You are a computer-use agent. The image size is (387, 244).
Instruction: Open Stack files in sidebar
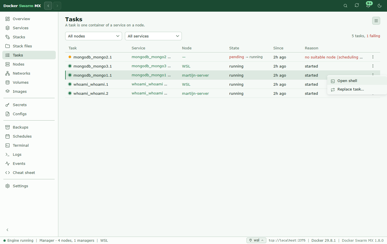29,46
